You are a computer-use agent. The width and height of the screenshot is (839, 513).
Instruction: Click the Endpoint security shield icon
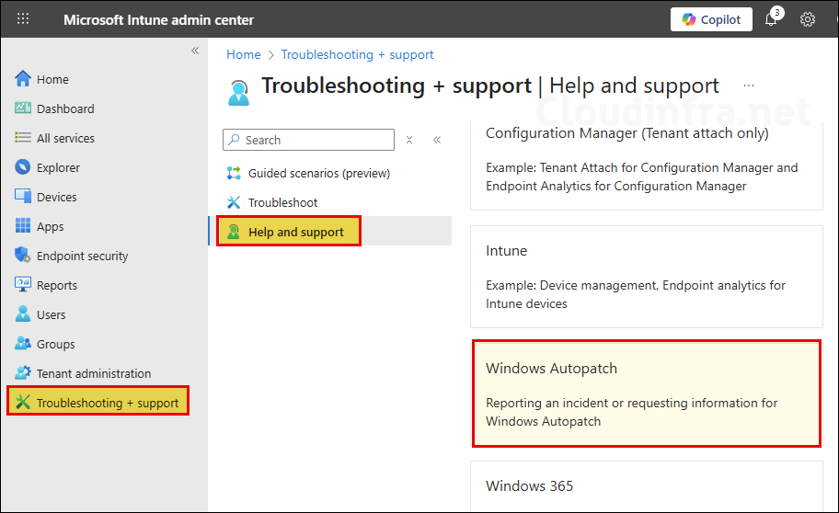click(x=22, y=256)
